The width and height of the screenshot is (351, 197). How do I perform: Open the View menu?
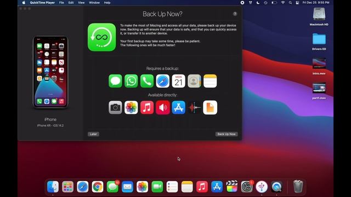point(81,3)
